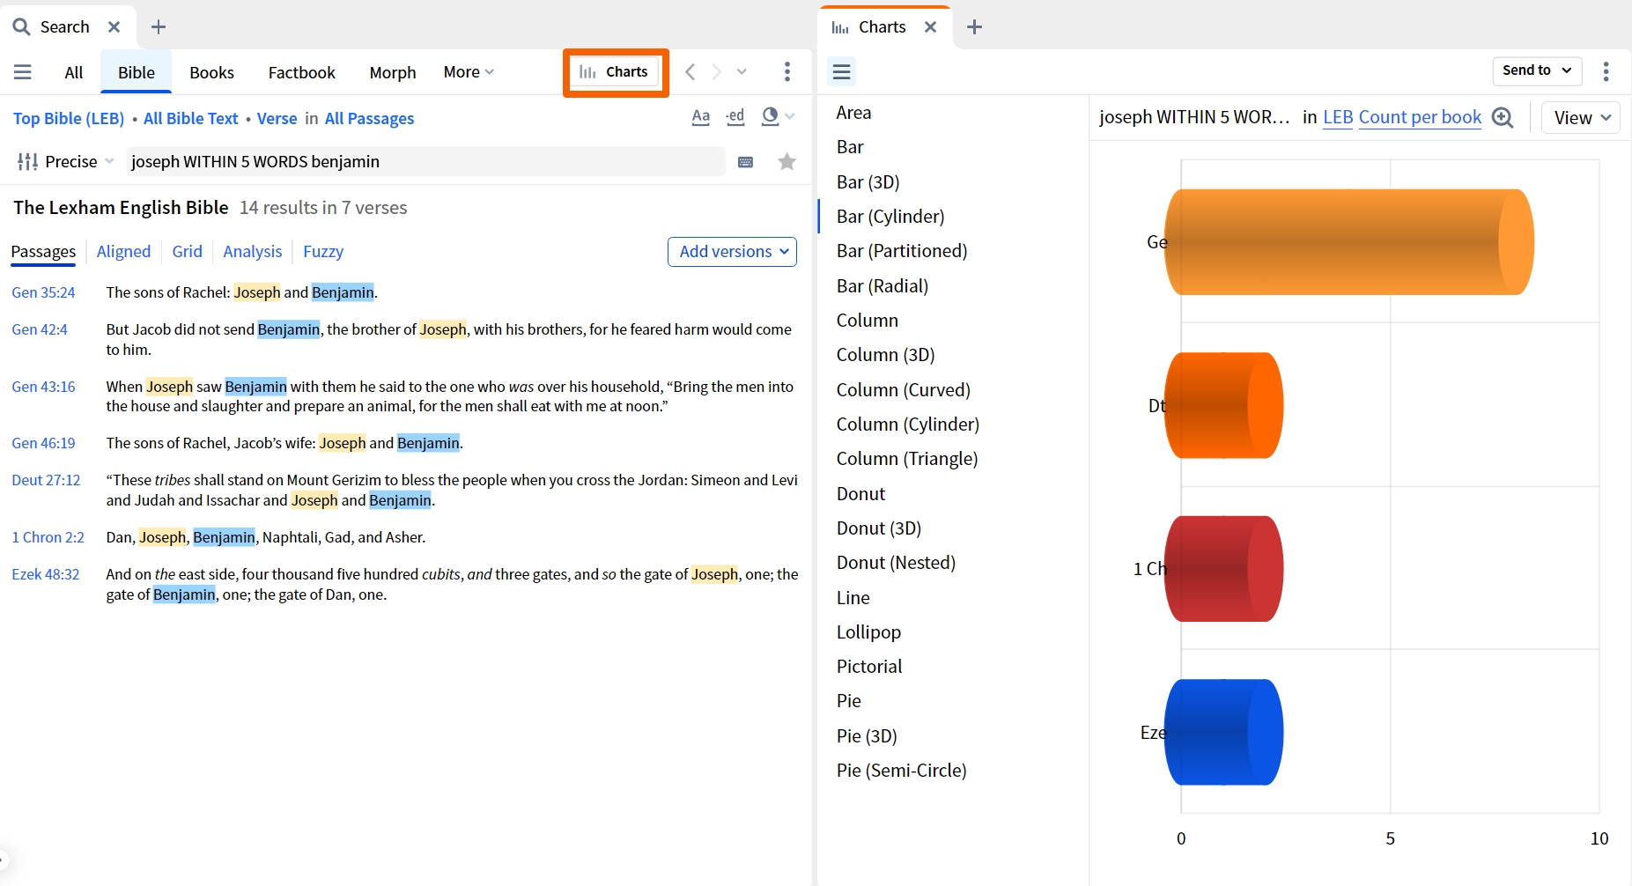Open the search panel's three-dot menu
Viewport: 1632px width, 886px height.
pos(787,71)
